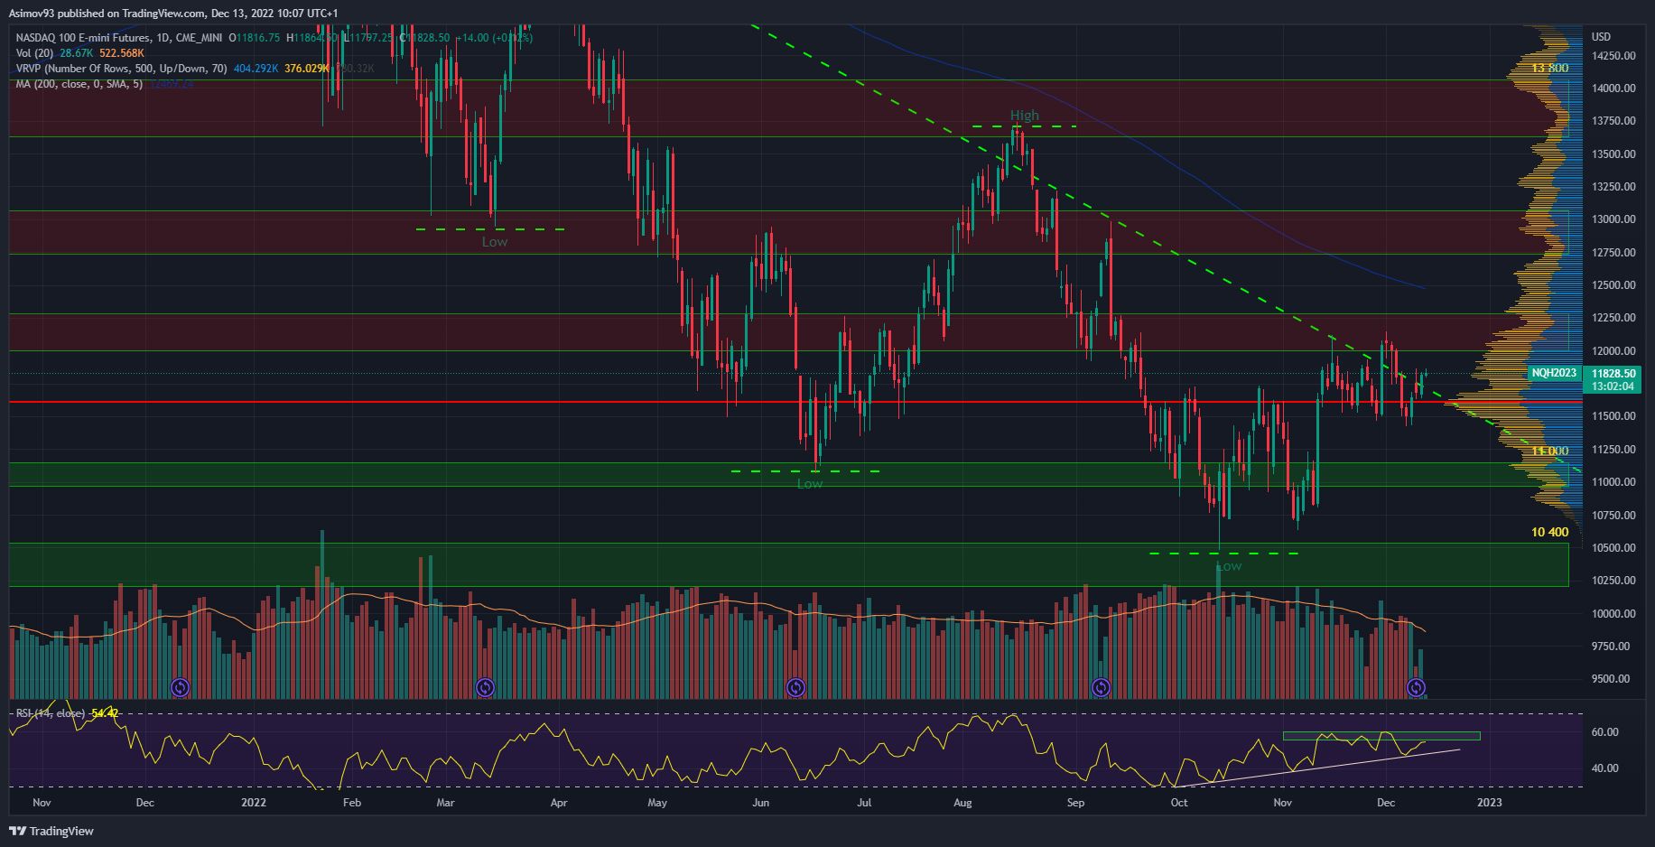Open the event marker icon in mid-June
Image resolution: width=1655 pixels, height=847 pixels.
[x=795, y=687]
